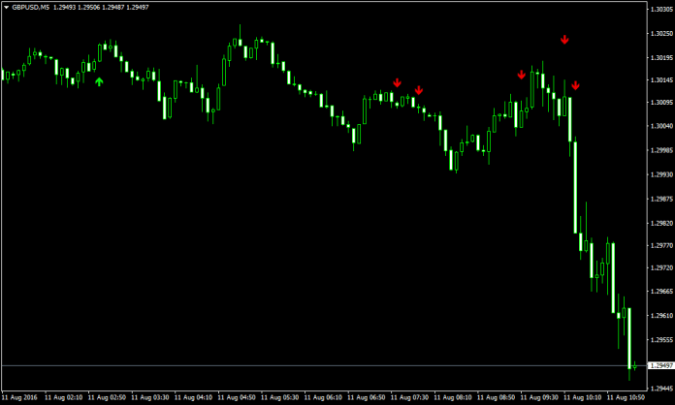Select the horizontal bid price line
The image size is (675, 405).
291,365
